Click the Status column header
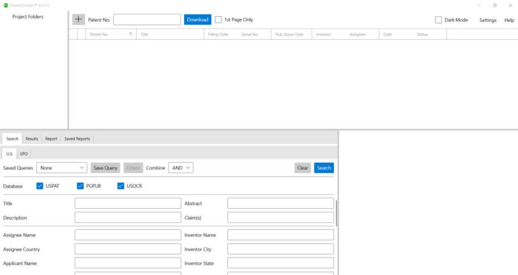Viewport: 518px width, 275px height. (x=422, y=34)
